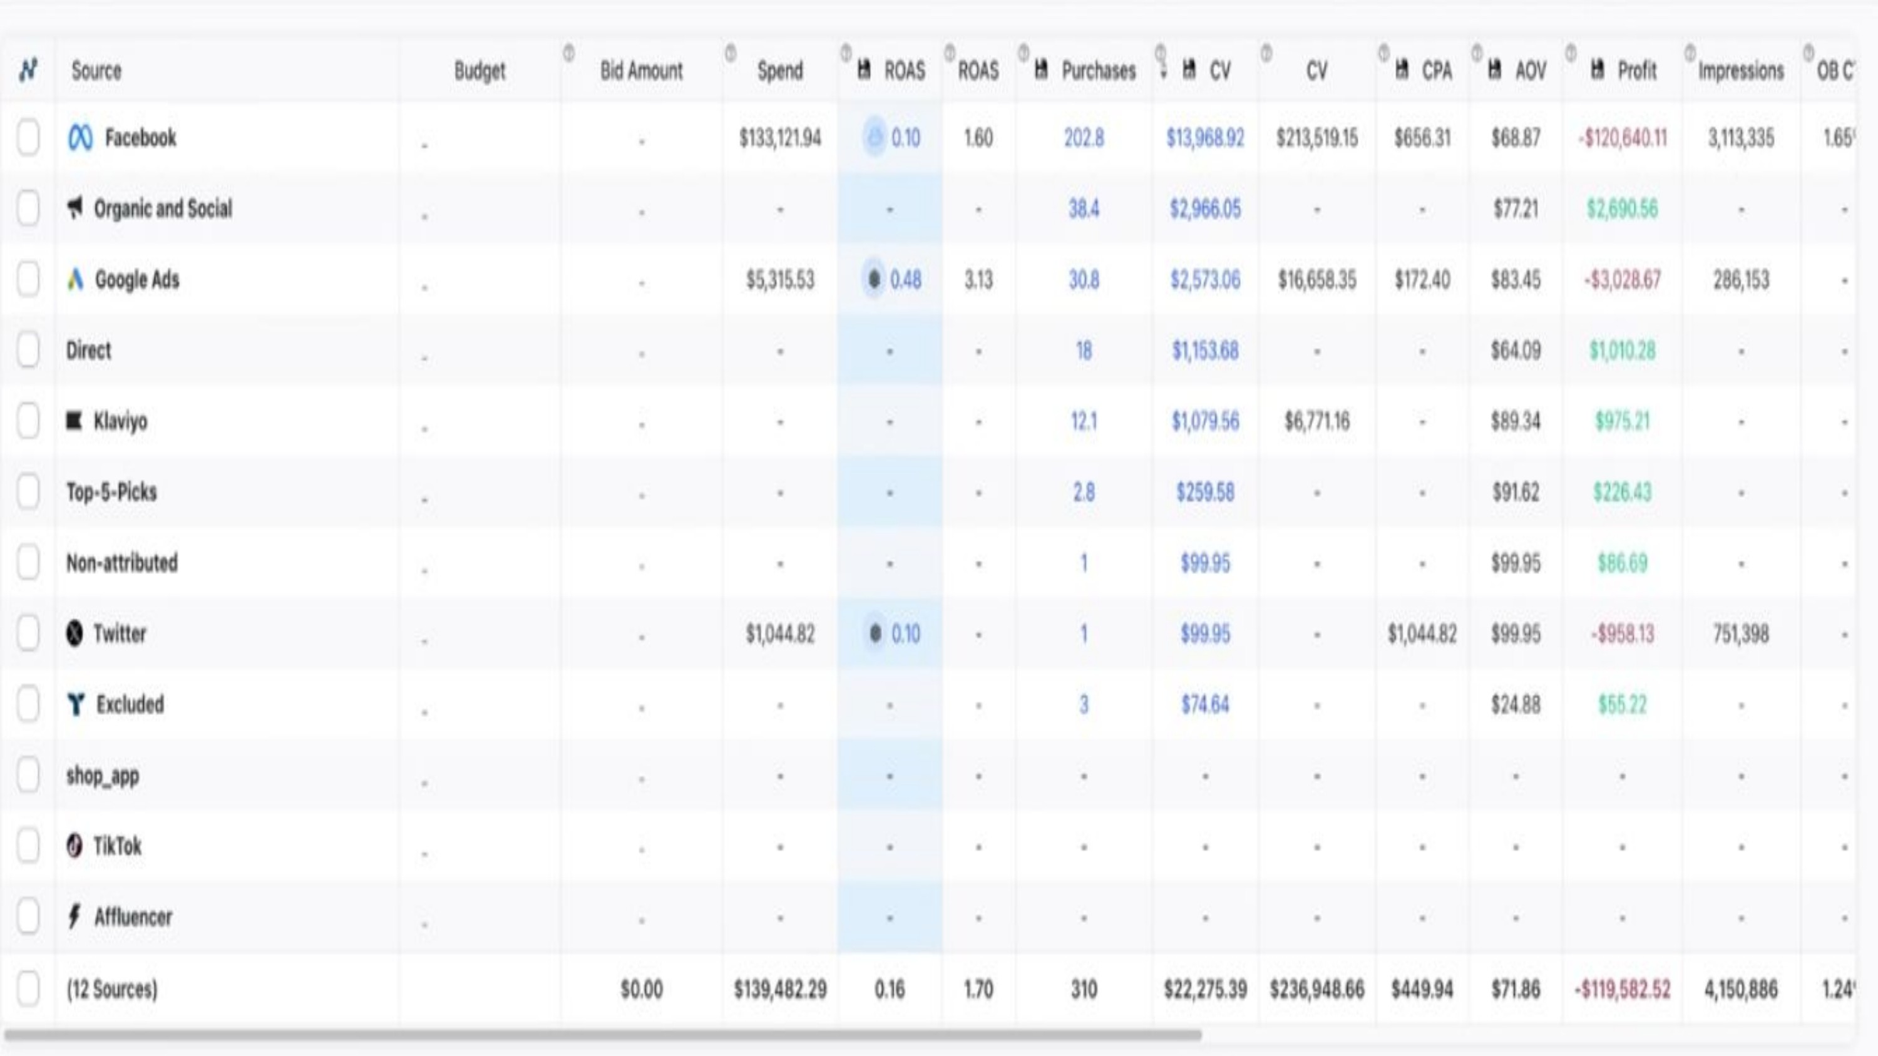Click Twitter spend value $1,044.82

(780, 633)
